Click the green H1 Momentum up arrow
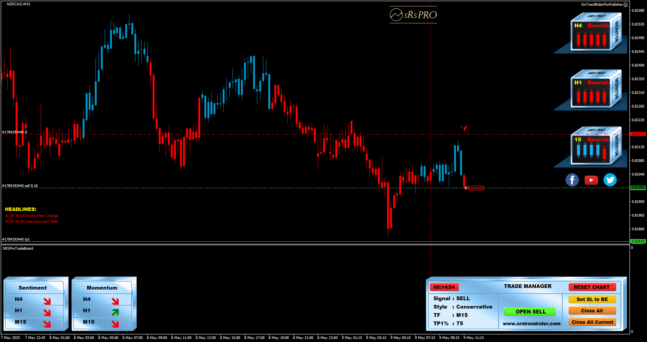 (115, 312)
